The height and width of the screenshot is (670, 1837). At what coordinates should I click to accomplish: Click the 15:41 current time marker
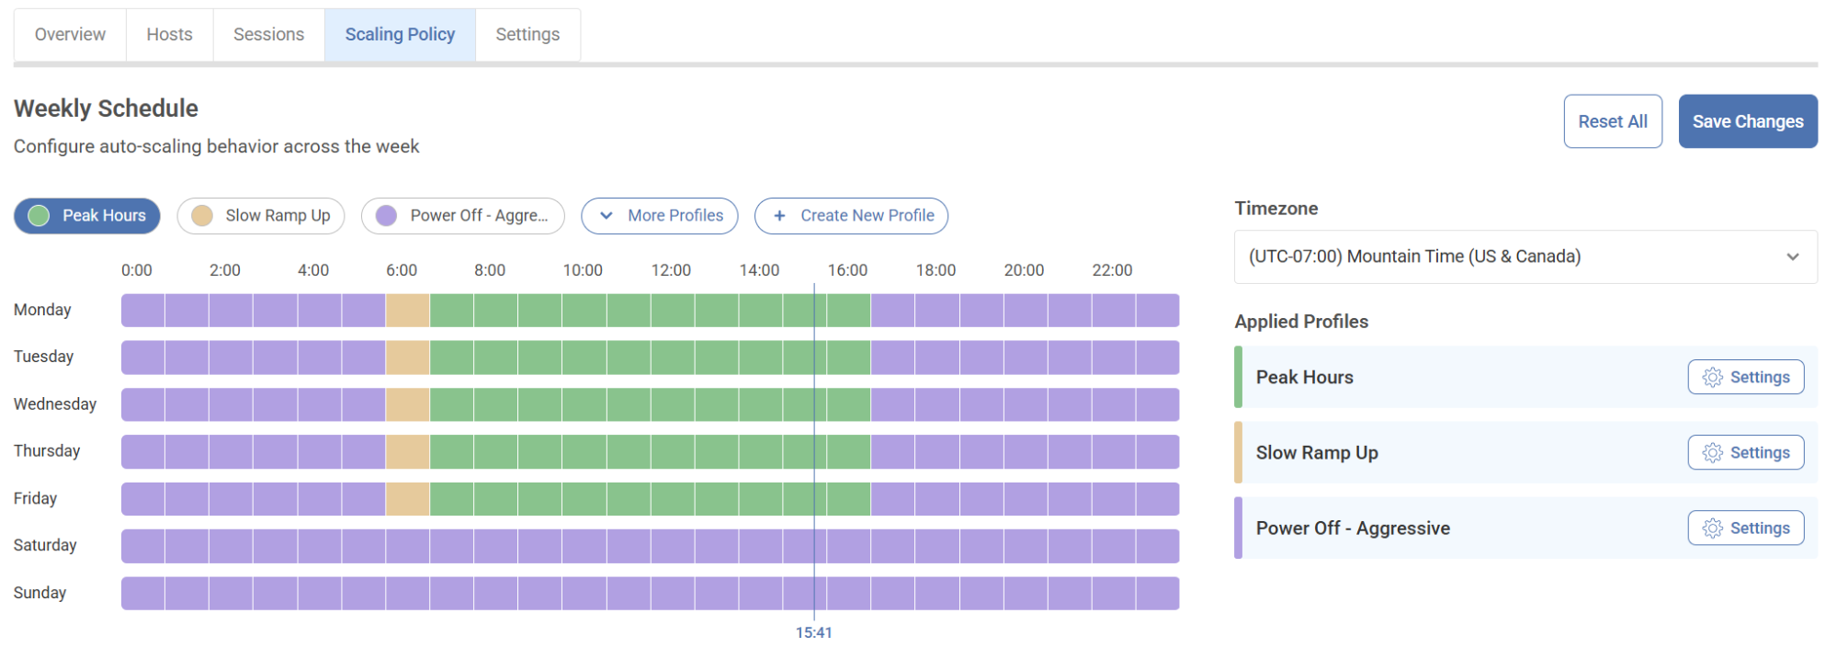pyautogui.click(x=813, y=632)
